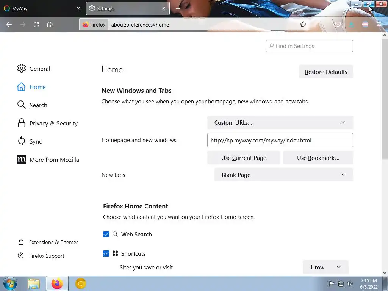Click the Home house icon in the sidebar
This screenshot has height=291, width=388.
[x=21, y=87]
